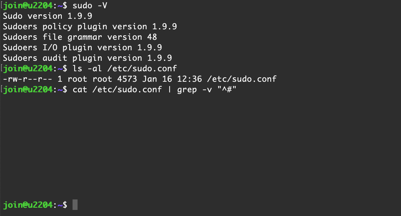Click the /etc/sudo.conf path in ls output
Screen dimensions: 401x216
[242, 79]
